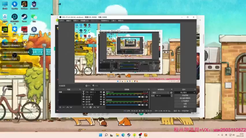
Task: Show the dimmed 文本 (GDI+) source with its eye icon
Action: (101, 94)
